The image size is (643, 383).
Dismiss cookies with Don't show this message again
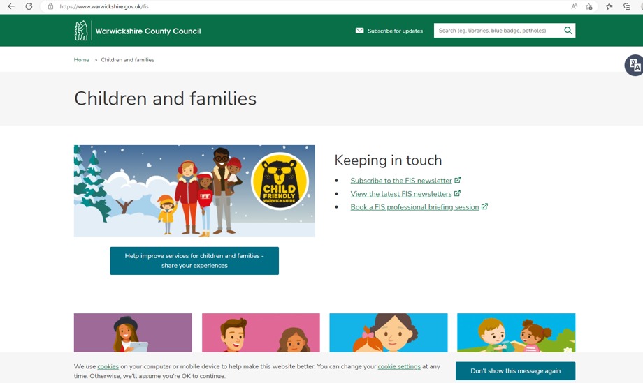click(x=515, y=371)
